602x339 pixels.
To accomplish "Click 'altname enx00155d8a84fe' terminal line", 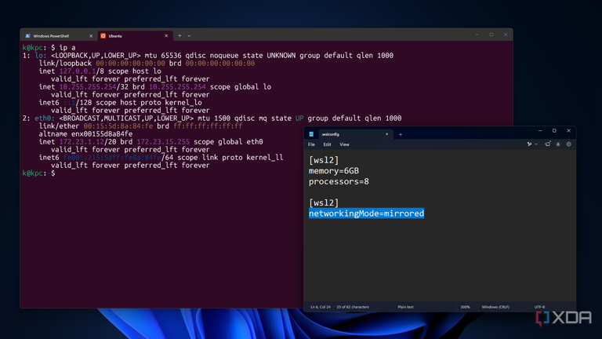I will point(85,133).
